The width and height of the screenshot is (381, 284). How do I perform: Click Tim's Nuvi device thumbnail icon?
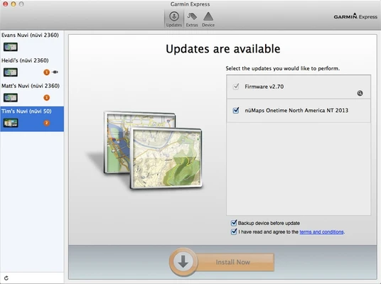[11, 123]
